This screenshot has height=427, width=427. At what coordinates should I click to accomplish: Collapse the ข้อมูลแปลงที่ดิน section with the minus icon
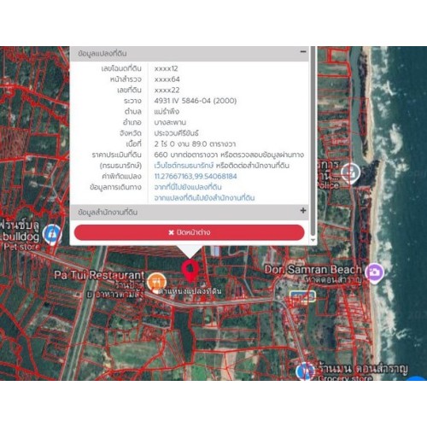coord(303,52)
